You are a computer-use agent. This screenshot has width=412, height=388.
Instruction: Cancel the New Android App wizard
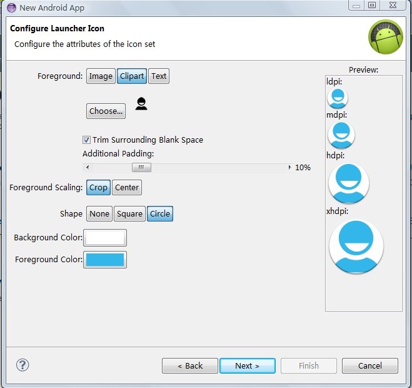[370, 365]
